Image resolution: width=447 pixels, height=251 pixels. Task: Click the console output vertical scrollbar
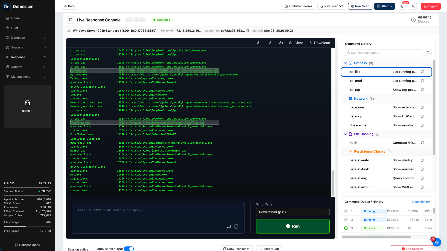point(333,183)
